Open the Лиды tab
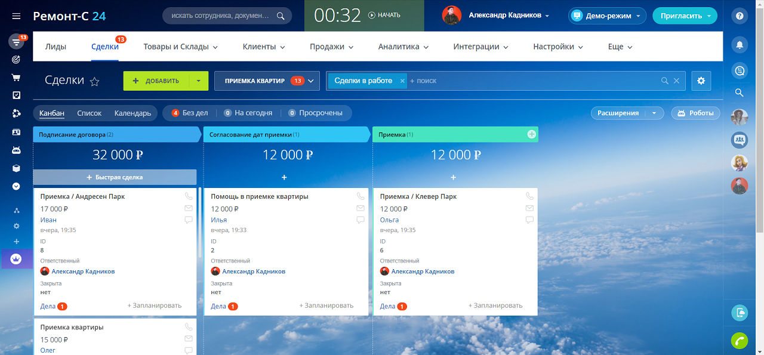 pyautogui.click(x=56, y=47)
